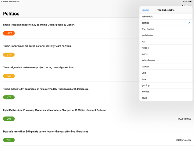This screenshot has height=146, width=194.
Task: Tap the green 205 score badge
Action: 9,119
